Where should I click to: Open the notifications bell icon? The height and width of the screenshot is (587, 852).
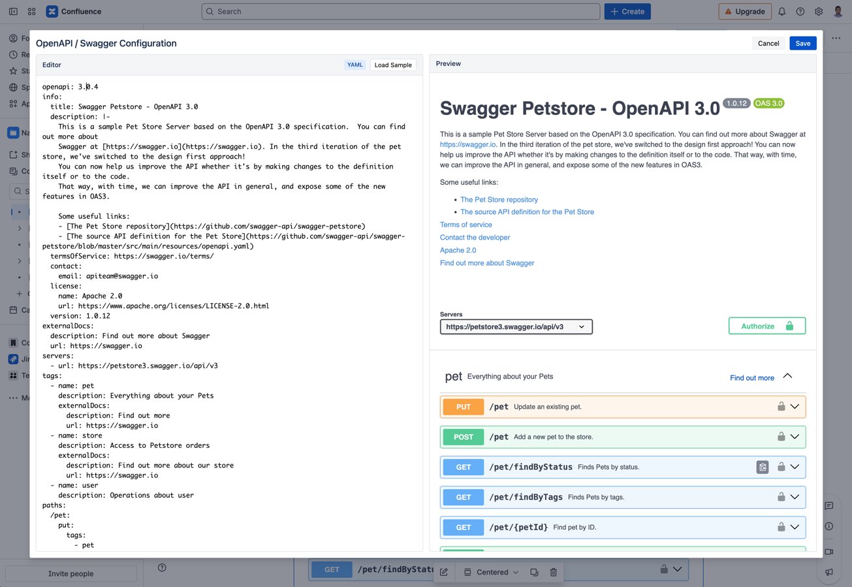(783, 11)
